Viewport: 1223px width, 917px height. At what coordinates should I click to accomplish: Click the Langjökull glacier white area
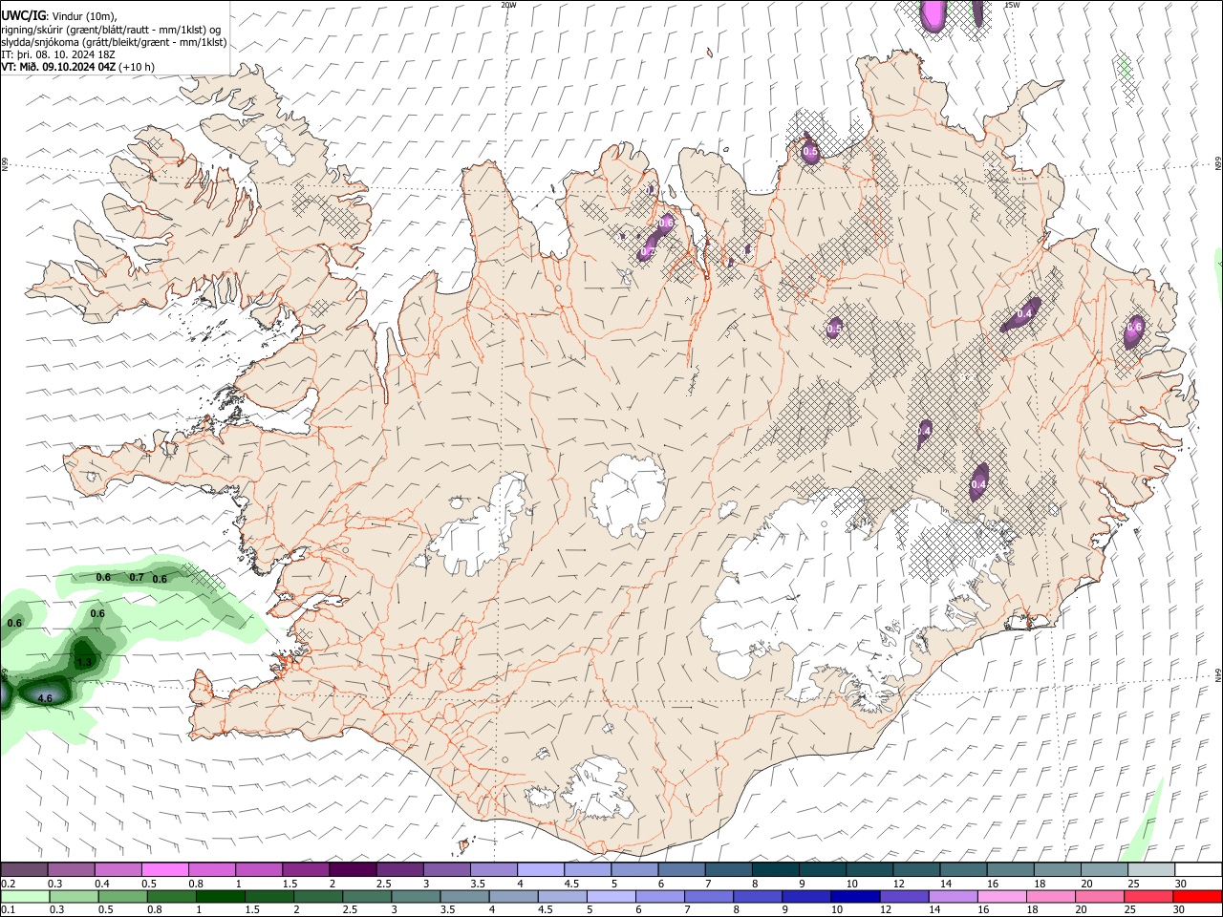483,530
